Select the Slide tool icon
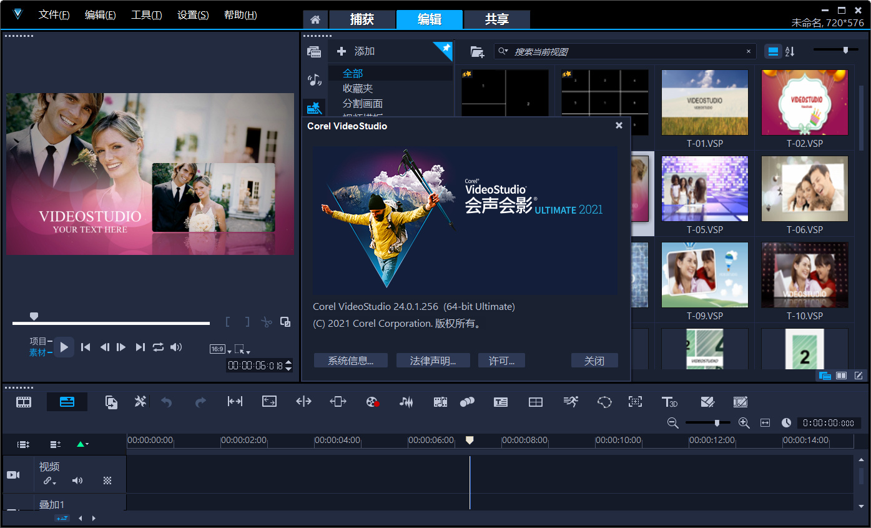 pyautogui.click(x=338, y=402)
